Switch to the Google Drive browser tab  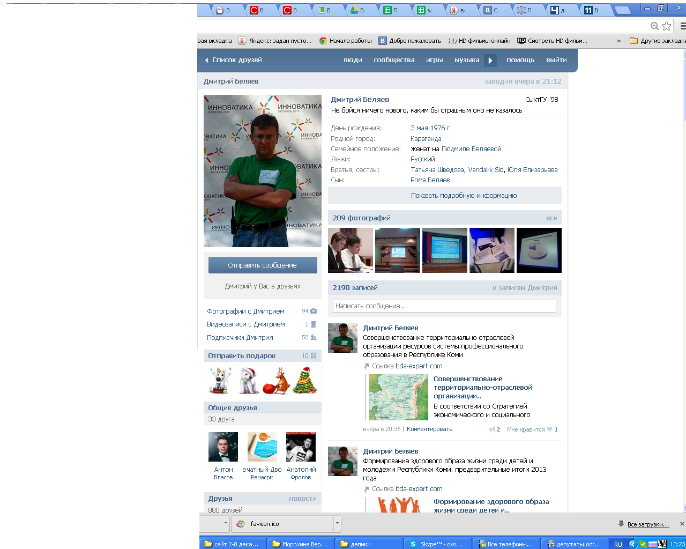357,10
